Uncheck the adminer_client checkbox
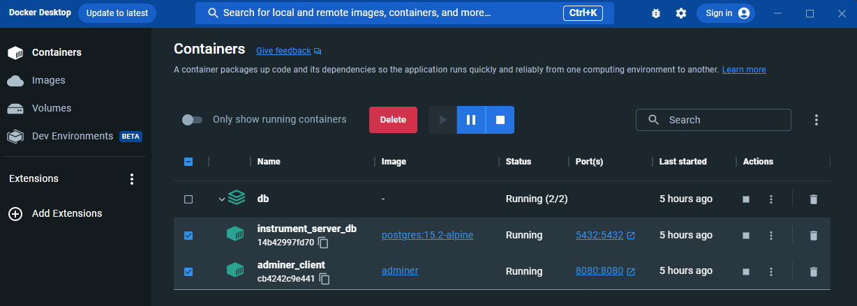The image size is (857, 306). (188, 272)
